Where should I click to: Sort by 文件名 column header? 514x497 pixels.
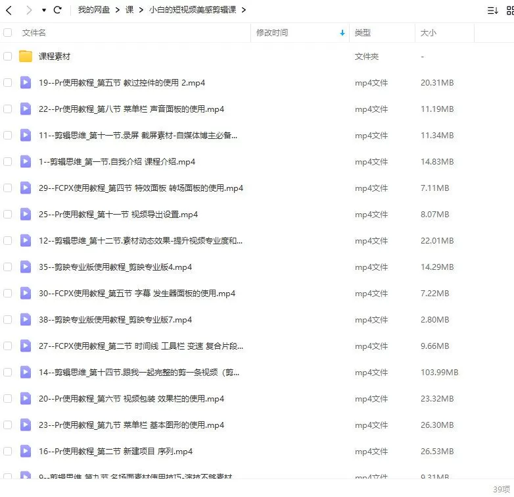click(34, 33)
